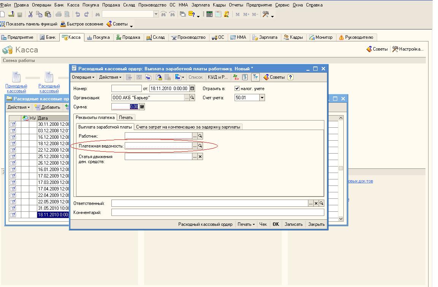Open calculator button beside the Сумма field

pyautogui.click(x=142, y=107)
